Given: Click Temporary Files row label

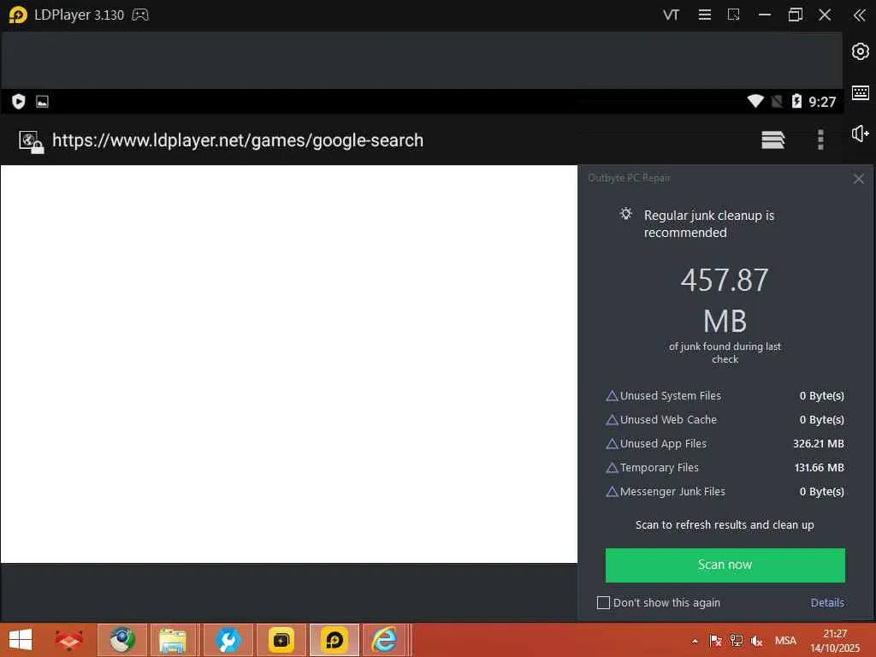Looking at the screenshot, I should click(660, 468).
